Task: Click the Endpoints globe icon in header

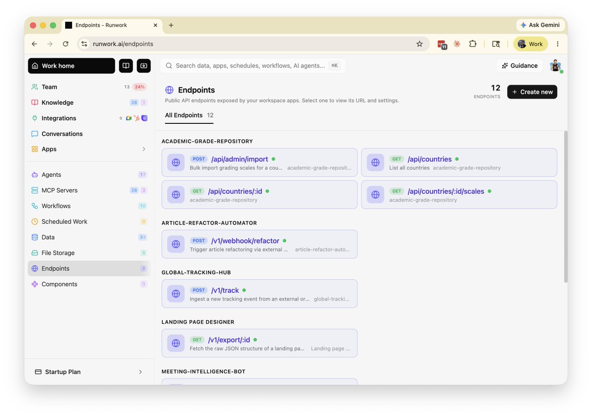Action: (169, 90)
